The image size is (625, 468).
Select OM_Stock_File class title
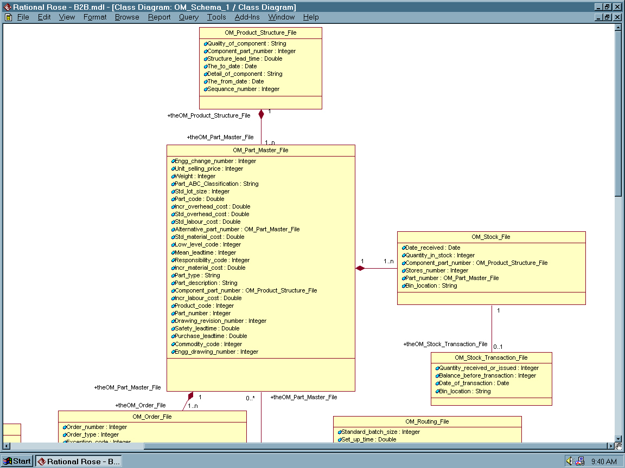pos(490,237)
